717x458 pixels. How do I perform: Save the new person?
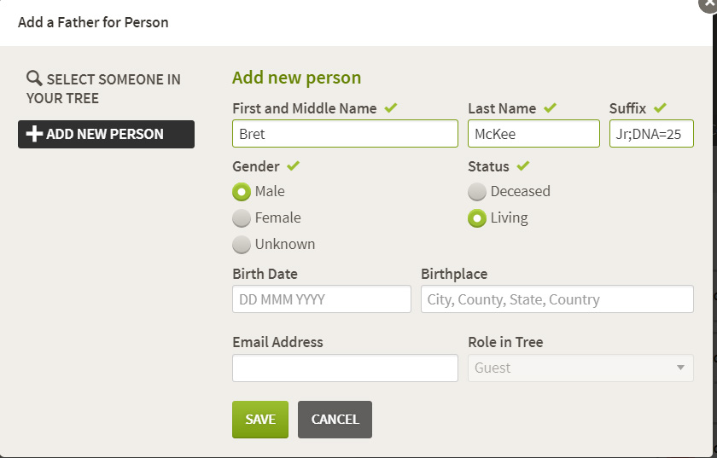point(260,420)
